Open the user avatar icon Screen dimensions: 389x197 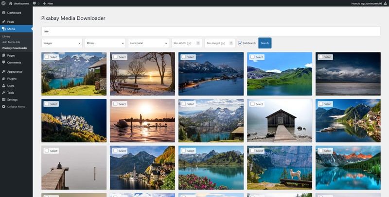click(385, 3)
